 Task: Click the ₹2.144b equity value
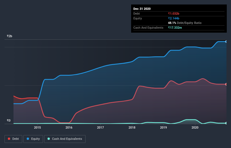(174, 18)
